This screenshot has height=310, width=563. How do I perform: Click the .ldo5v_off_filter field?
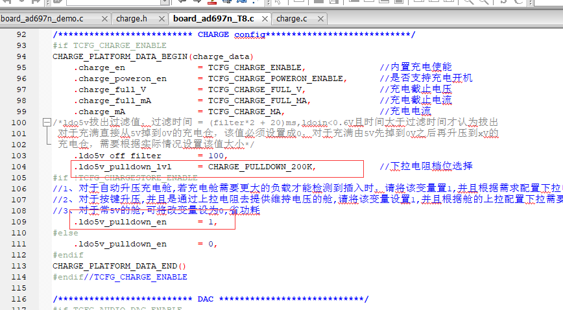point(117,156)
